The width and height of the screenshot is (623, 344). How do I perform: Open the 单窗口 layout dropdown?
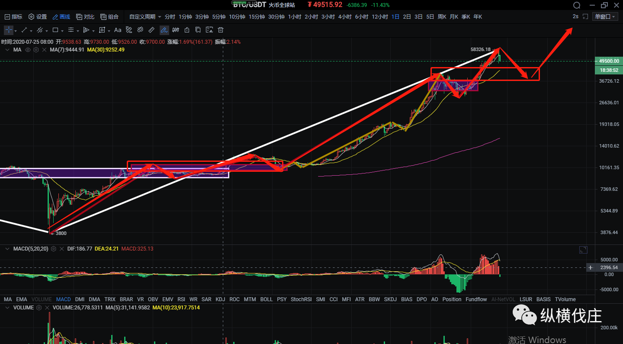[605, 16]
